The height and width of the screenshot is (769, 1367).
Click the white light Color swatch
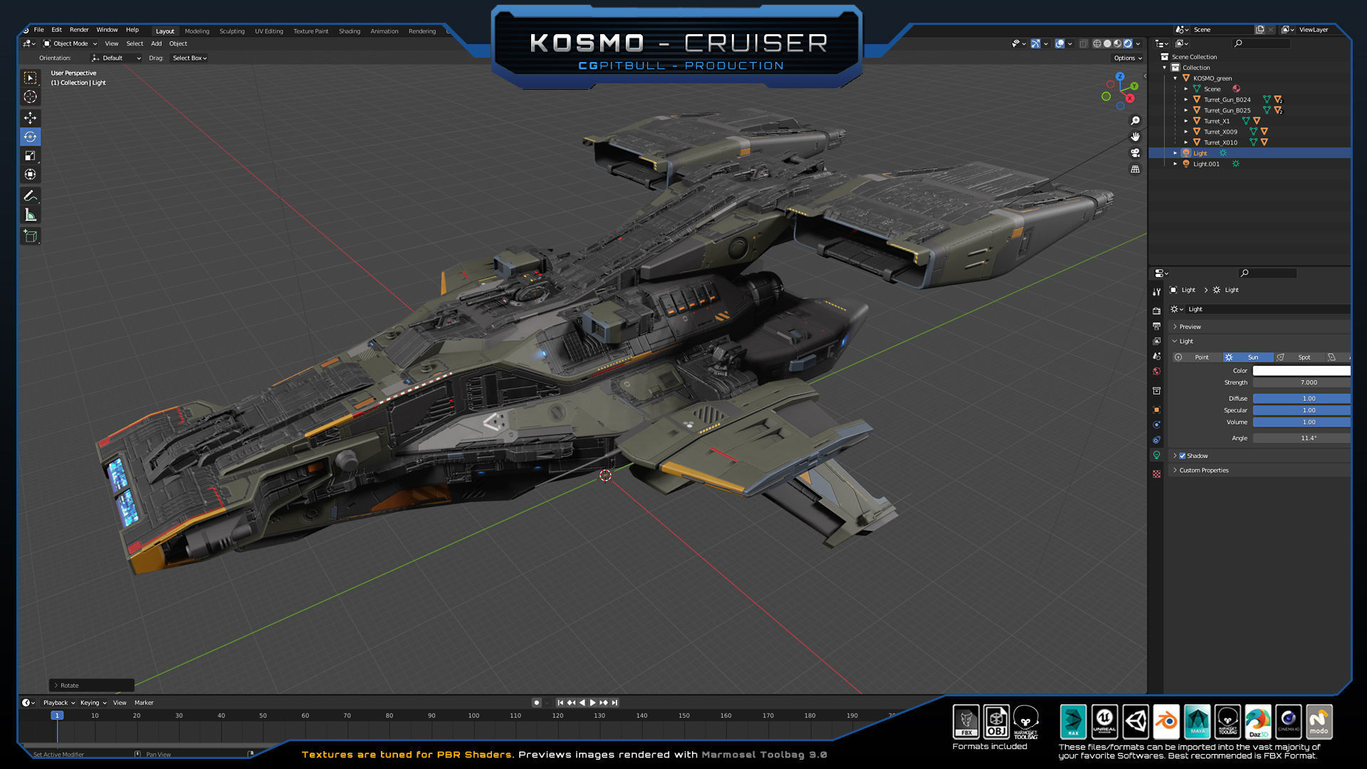[x=1303, y=370]
